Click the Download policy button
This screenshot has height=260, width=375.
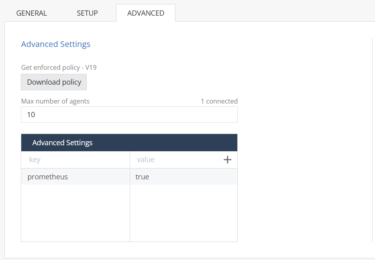54,82
